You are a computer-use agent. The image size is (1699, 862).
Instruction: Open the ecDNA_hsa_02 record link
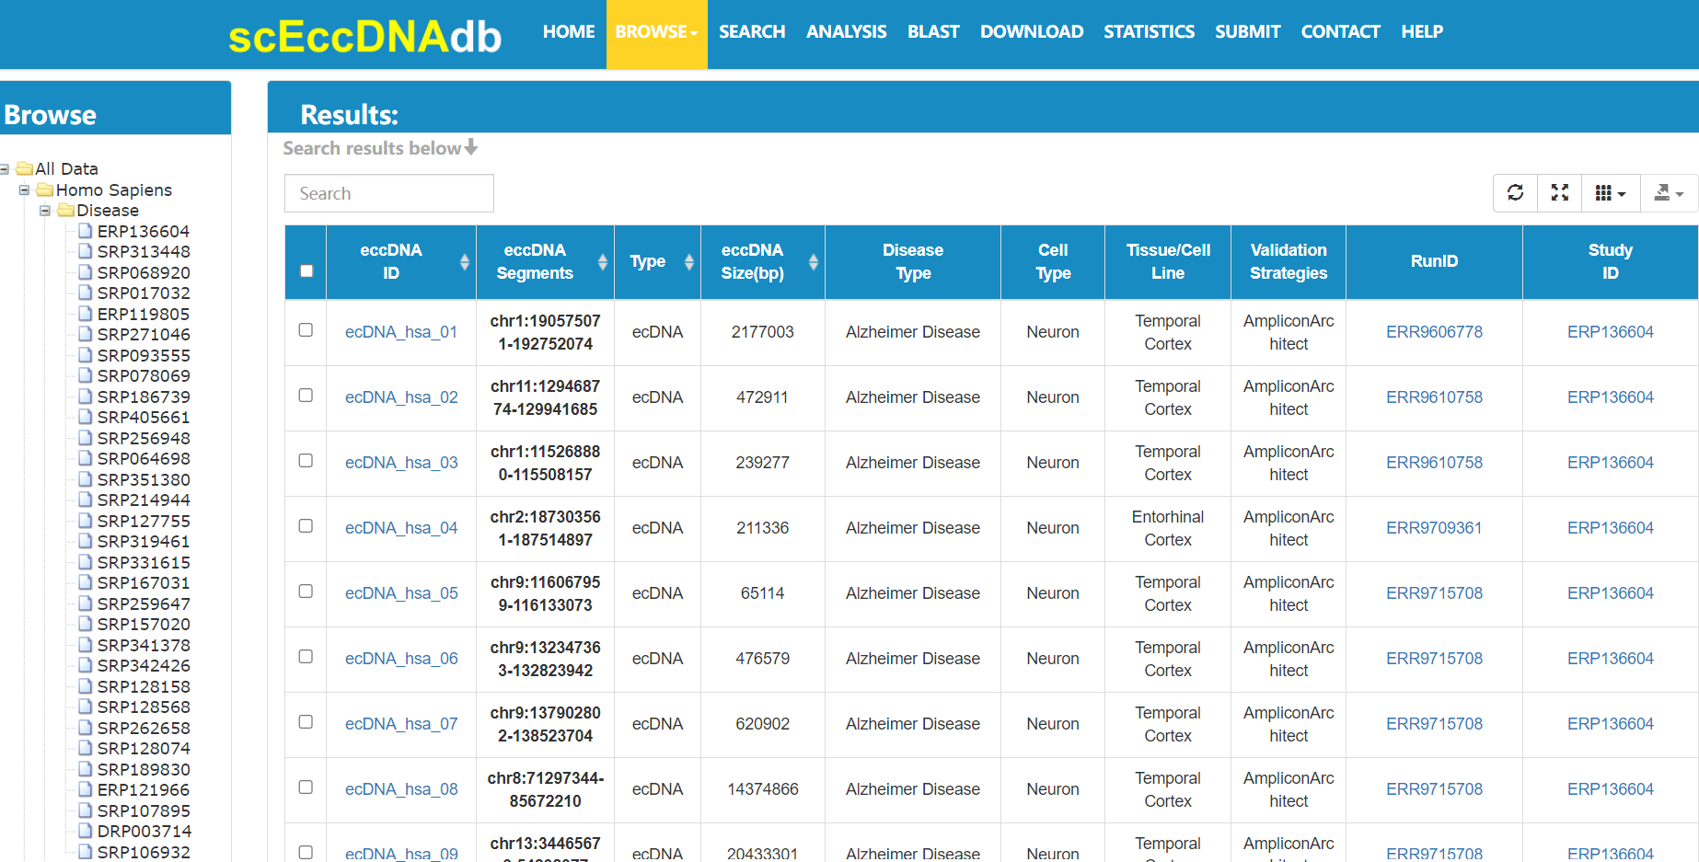click(401, 397)
